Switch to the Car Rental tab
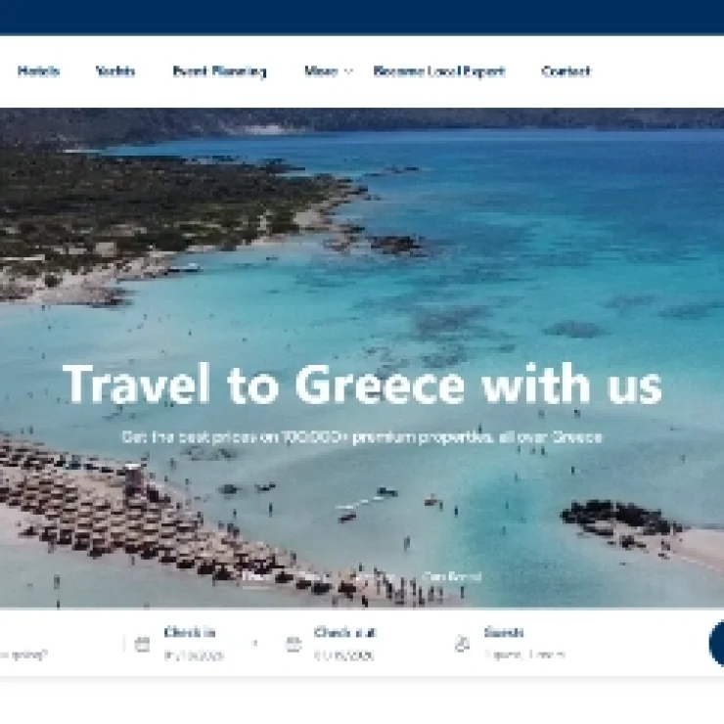The image size is (724, 724). point(452,576)
